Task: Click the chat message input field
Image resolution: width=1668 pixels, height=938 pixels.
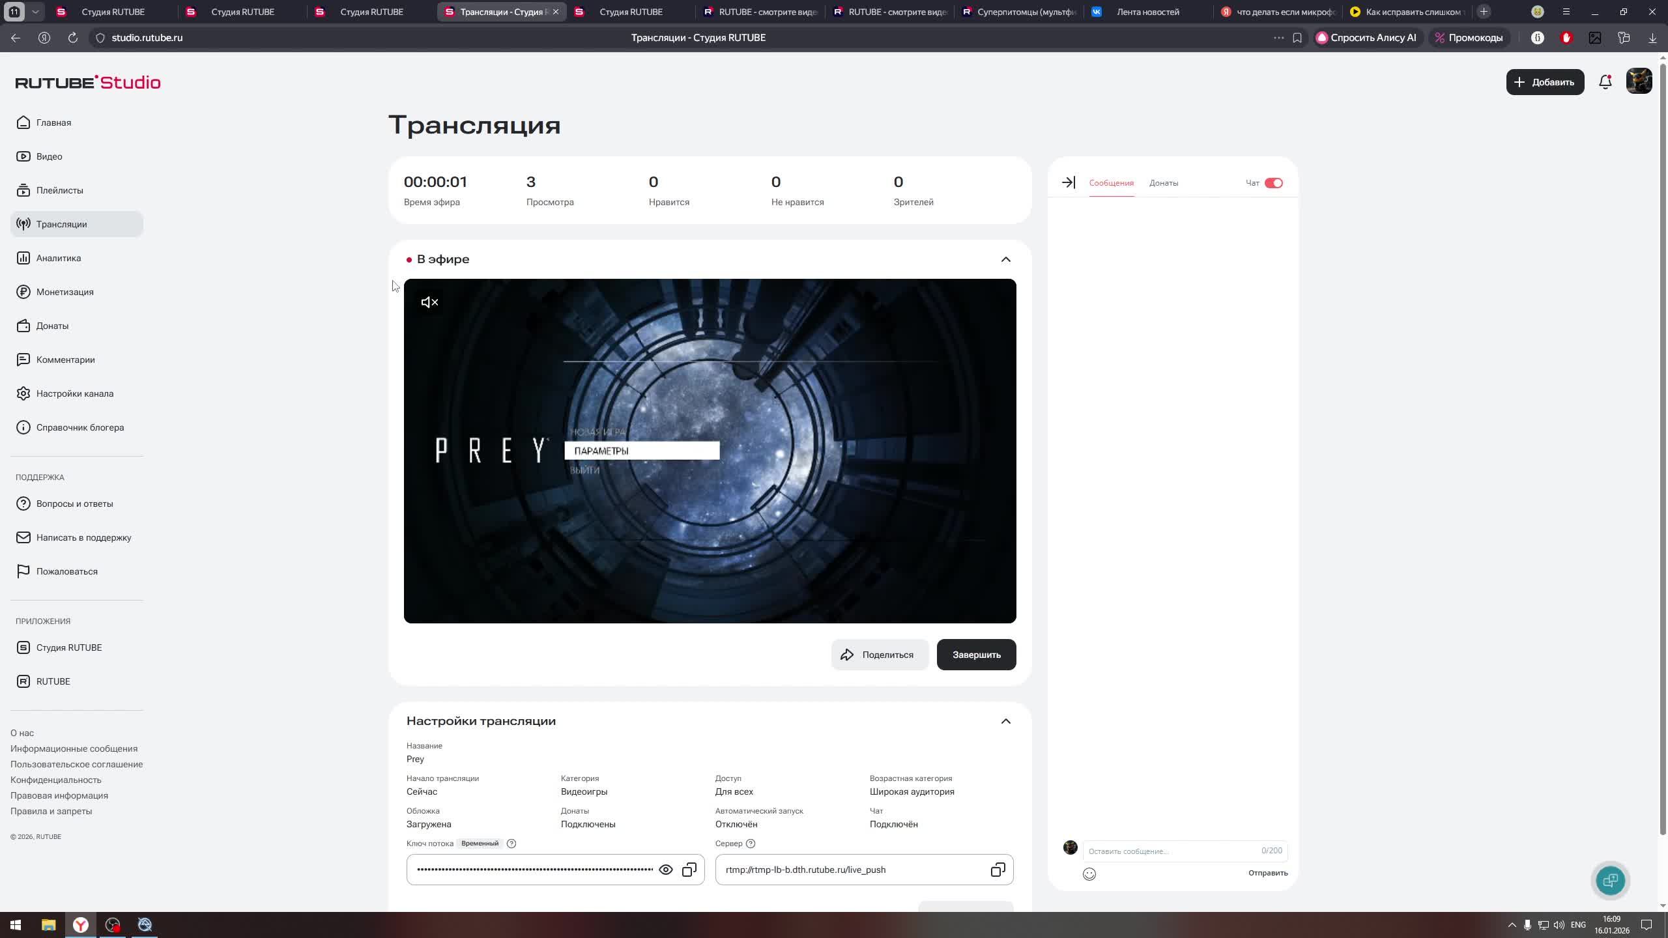Action: coord(1185,851)
